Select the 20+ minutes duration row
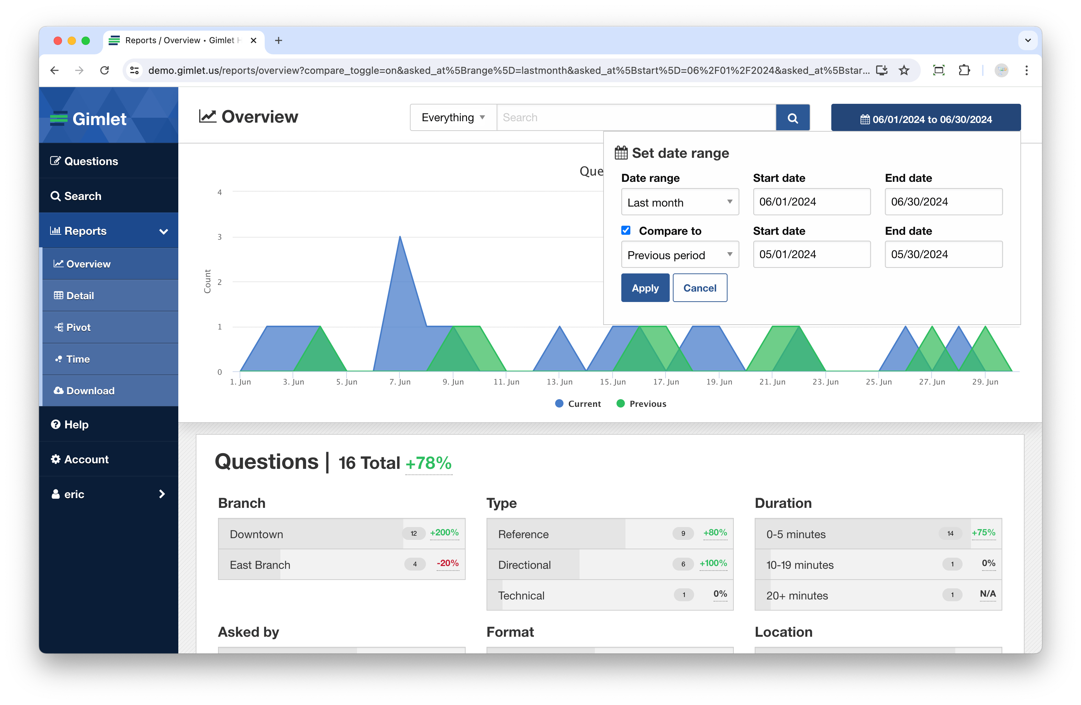This screenshot has width=1081, height=705. tap(878, 595)
